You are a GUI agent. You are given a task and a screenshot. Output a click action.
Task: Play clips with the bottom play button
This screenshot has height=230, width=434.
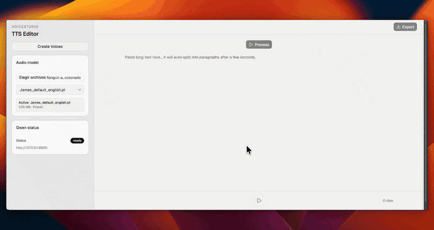pyautogui.click(x=259, y=200)
